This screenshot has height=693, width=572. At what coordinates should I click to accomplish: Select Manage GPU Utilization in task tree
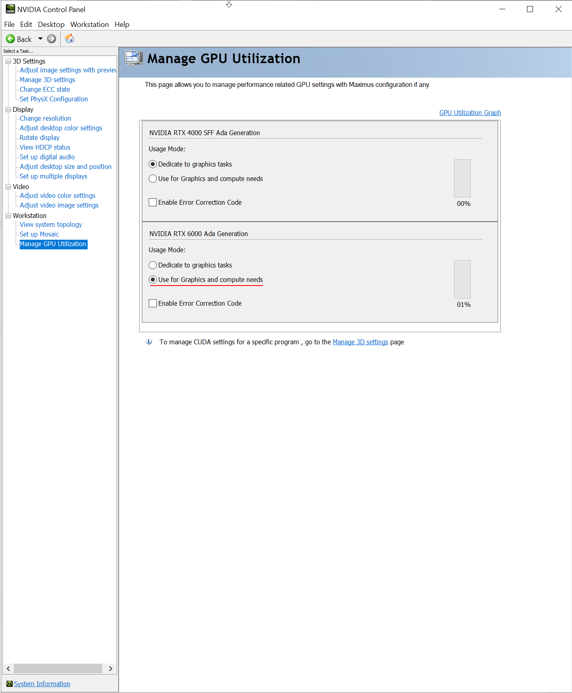point(53,244)
